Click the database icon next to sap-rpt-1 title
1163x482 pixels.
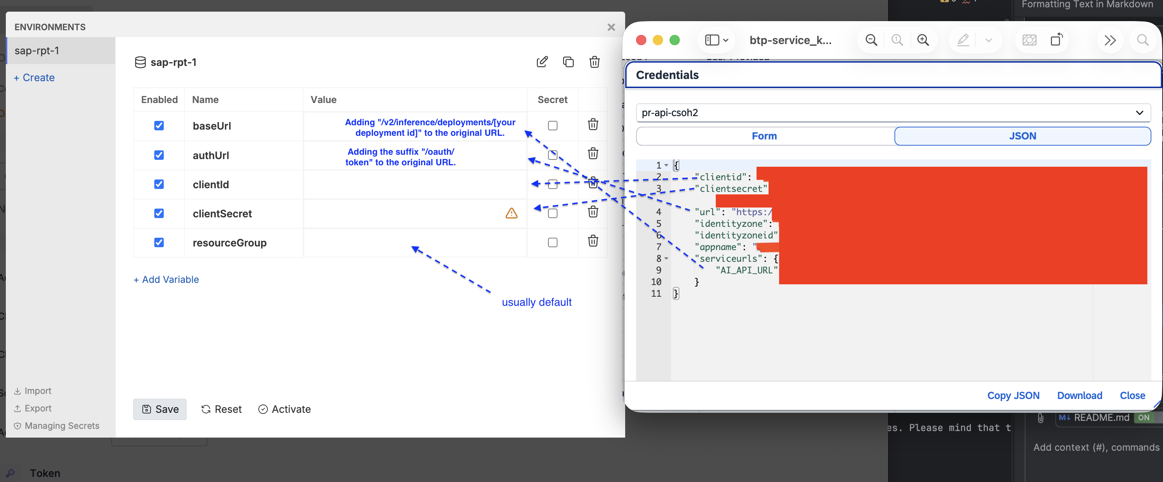click(x=140, y=62)
